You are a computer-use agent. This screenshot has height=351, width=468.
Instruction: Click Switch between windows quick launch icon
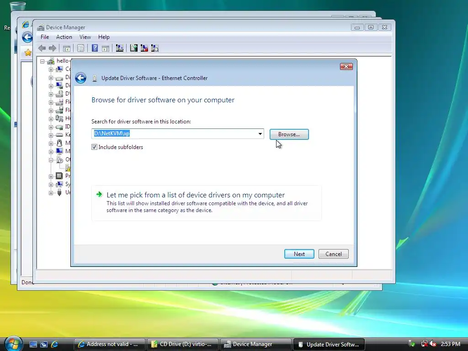[x=44, y=344]
